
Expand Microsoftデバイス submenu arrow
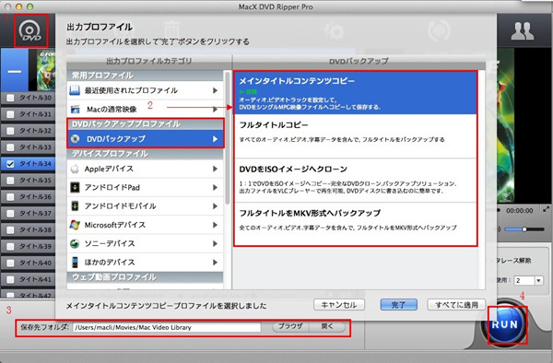[x=215, y=225]
